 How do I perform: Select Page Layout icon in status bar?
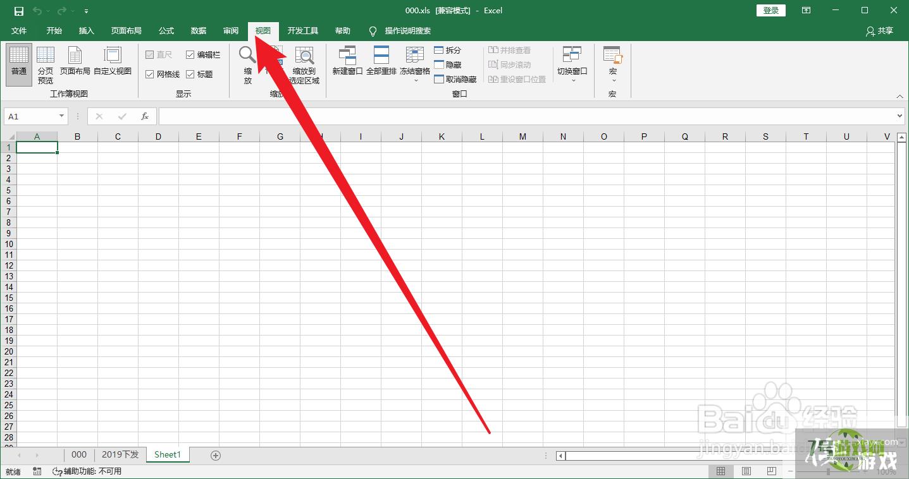[746, 471]
